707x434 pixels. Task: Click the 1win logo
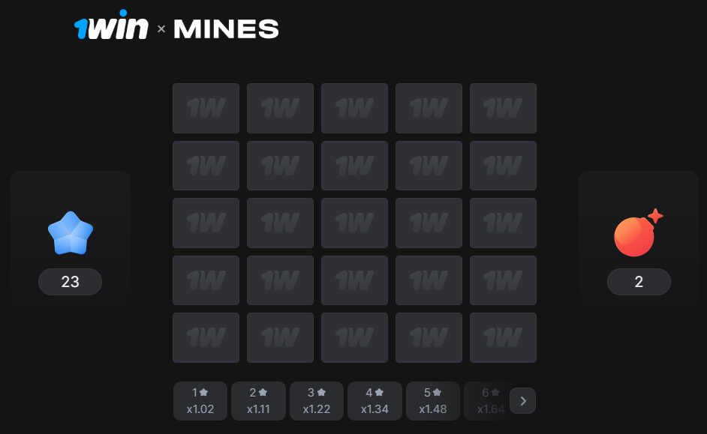tap(111, 28)
